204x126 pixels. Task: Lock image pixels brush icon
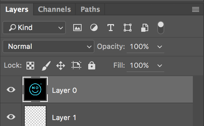(46, 66)
